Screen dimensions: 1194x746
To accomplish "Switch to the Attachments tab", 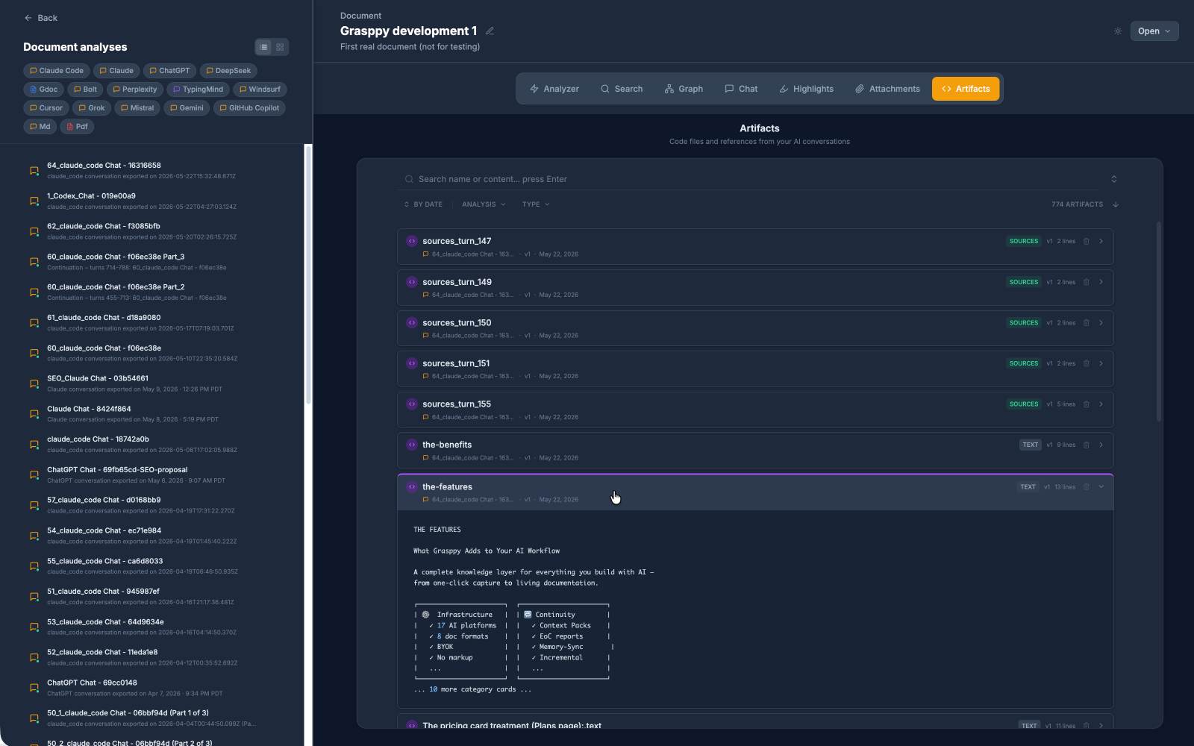I will 887,89.
